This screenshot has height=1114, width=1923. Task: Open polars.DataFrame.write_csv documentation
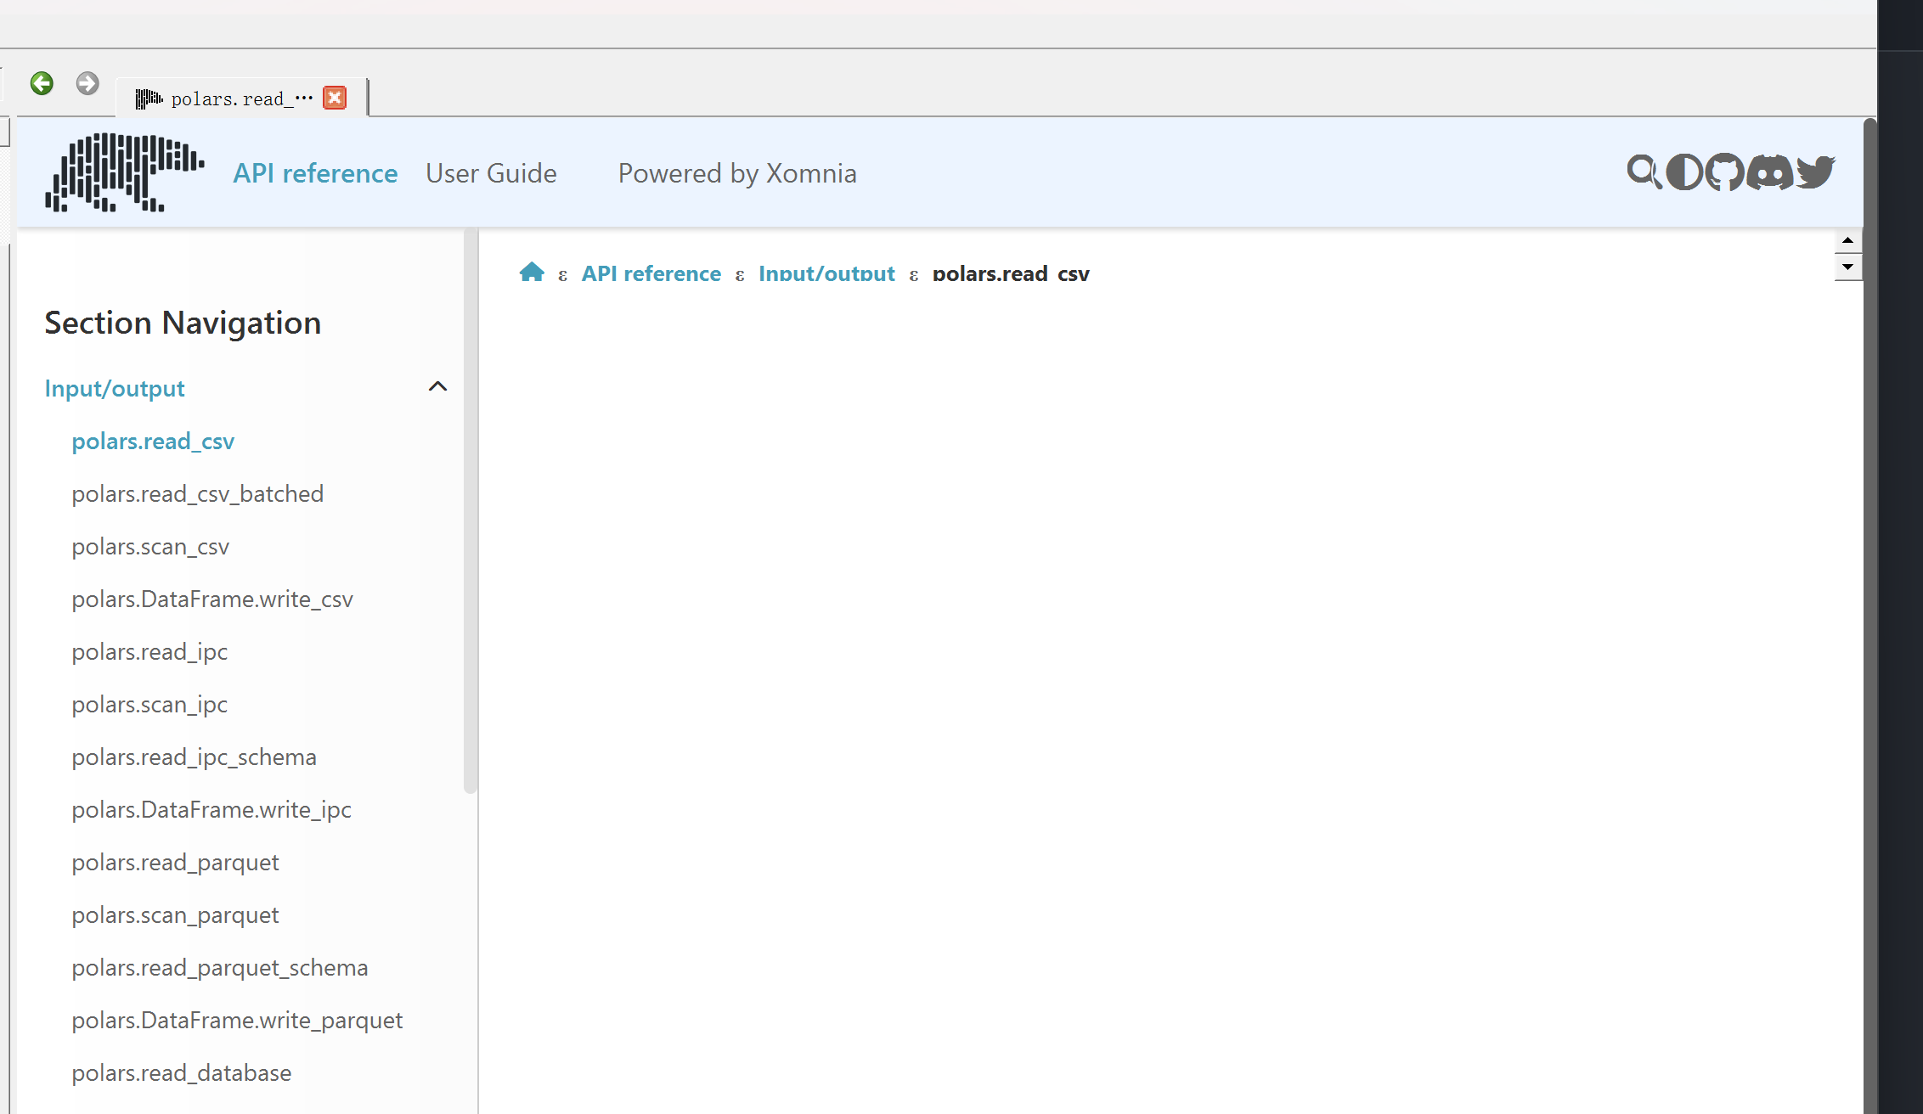212,599
